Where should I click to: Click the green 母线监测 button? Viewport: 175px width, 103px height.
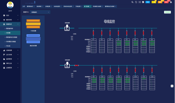coord(167,12)
